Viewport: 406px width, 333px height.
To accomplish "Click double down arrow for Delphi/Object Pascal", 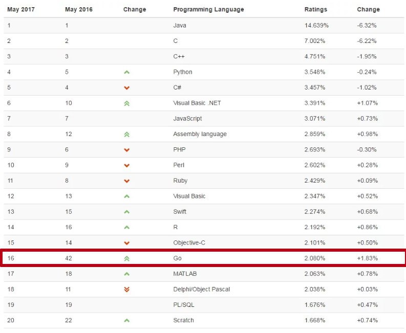I will (127, 290).
